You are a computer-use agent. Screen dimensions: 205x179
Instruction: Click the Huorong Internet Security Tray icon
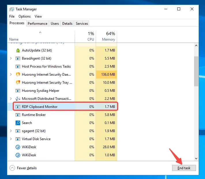click(x=18, y=83)
